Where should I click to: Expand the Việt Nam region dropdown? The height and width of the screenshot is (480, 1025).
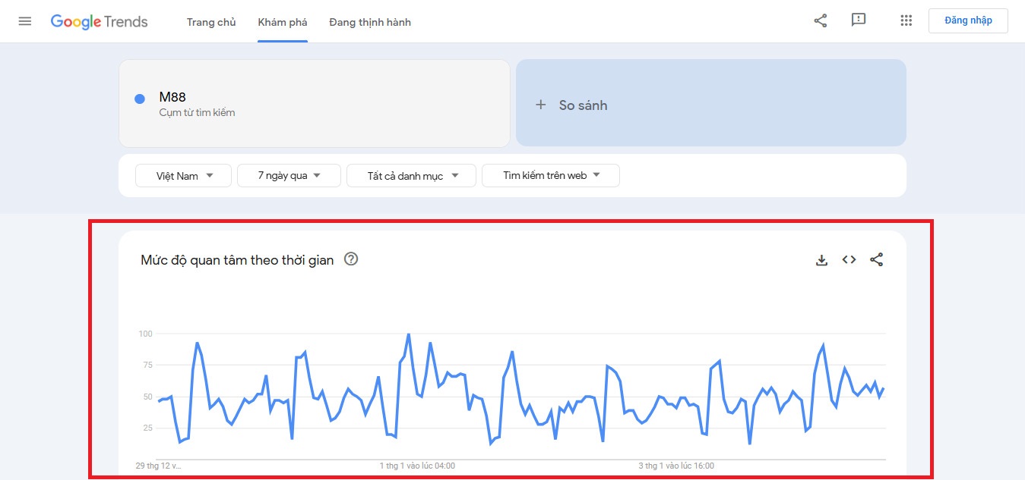(184, 176)
